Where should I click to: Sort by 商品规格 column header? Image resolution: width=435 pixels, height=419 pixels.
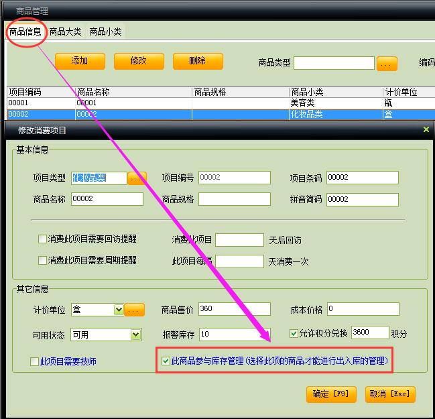tap(240, 92)
